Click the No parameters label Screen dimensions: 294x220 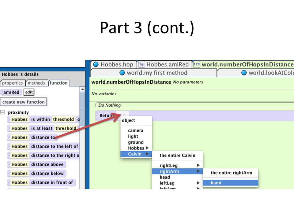pyautogui.click(x=188, y=82)
